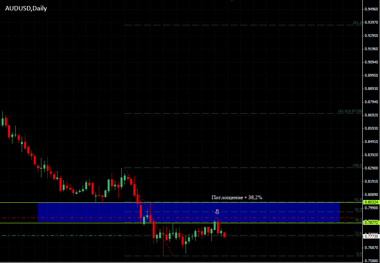Click the 0.85930 price scale label

pyautogui.click(x=371, y=128)
